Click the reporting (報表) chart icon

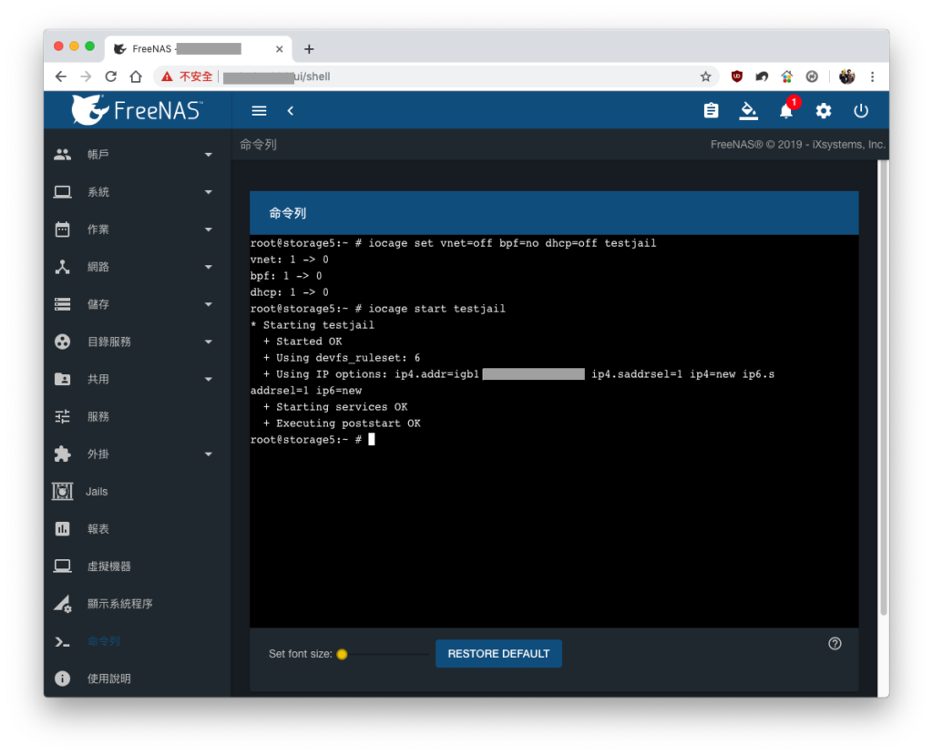[63, 529]
